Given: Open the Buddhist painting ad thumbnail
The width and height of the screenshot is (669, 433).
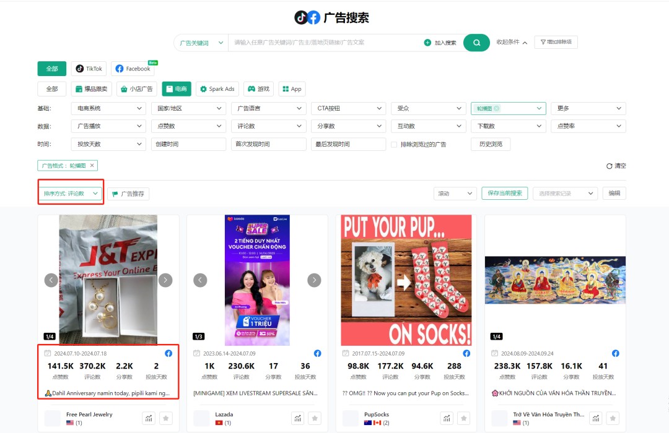Looking at the screenshot, I should [x=555, y=280].
